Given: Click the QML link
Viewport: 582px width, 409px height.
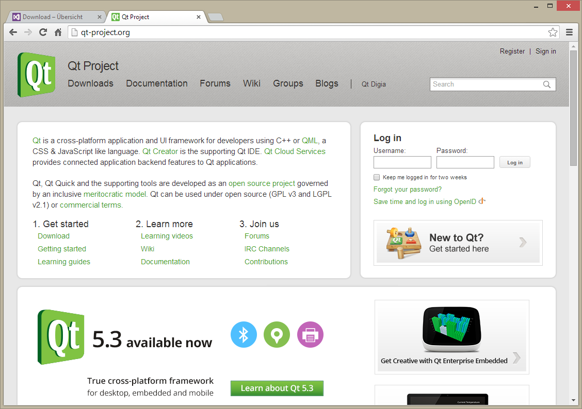Looking at the screenshot, I should 310,141.
